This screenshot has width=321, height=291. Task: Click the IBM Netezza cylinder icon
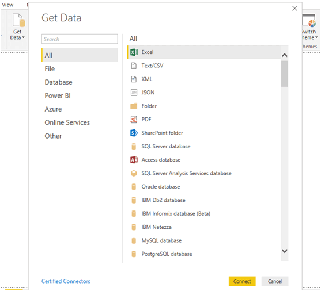[134, 227]
